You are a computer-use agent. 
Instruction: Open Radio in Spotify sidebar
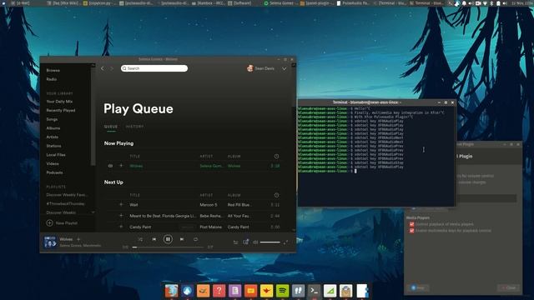pos(52,79)
